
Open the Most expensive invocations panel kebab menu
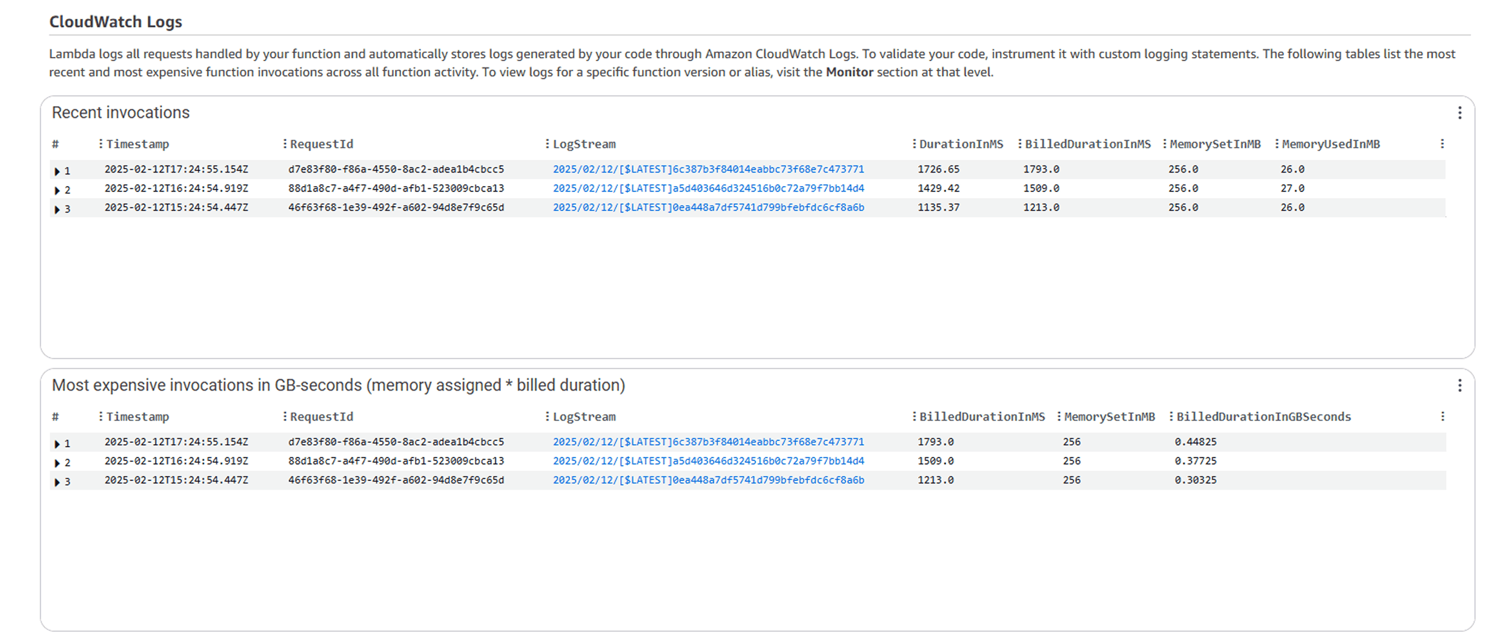(x=1460, y=385)
